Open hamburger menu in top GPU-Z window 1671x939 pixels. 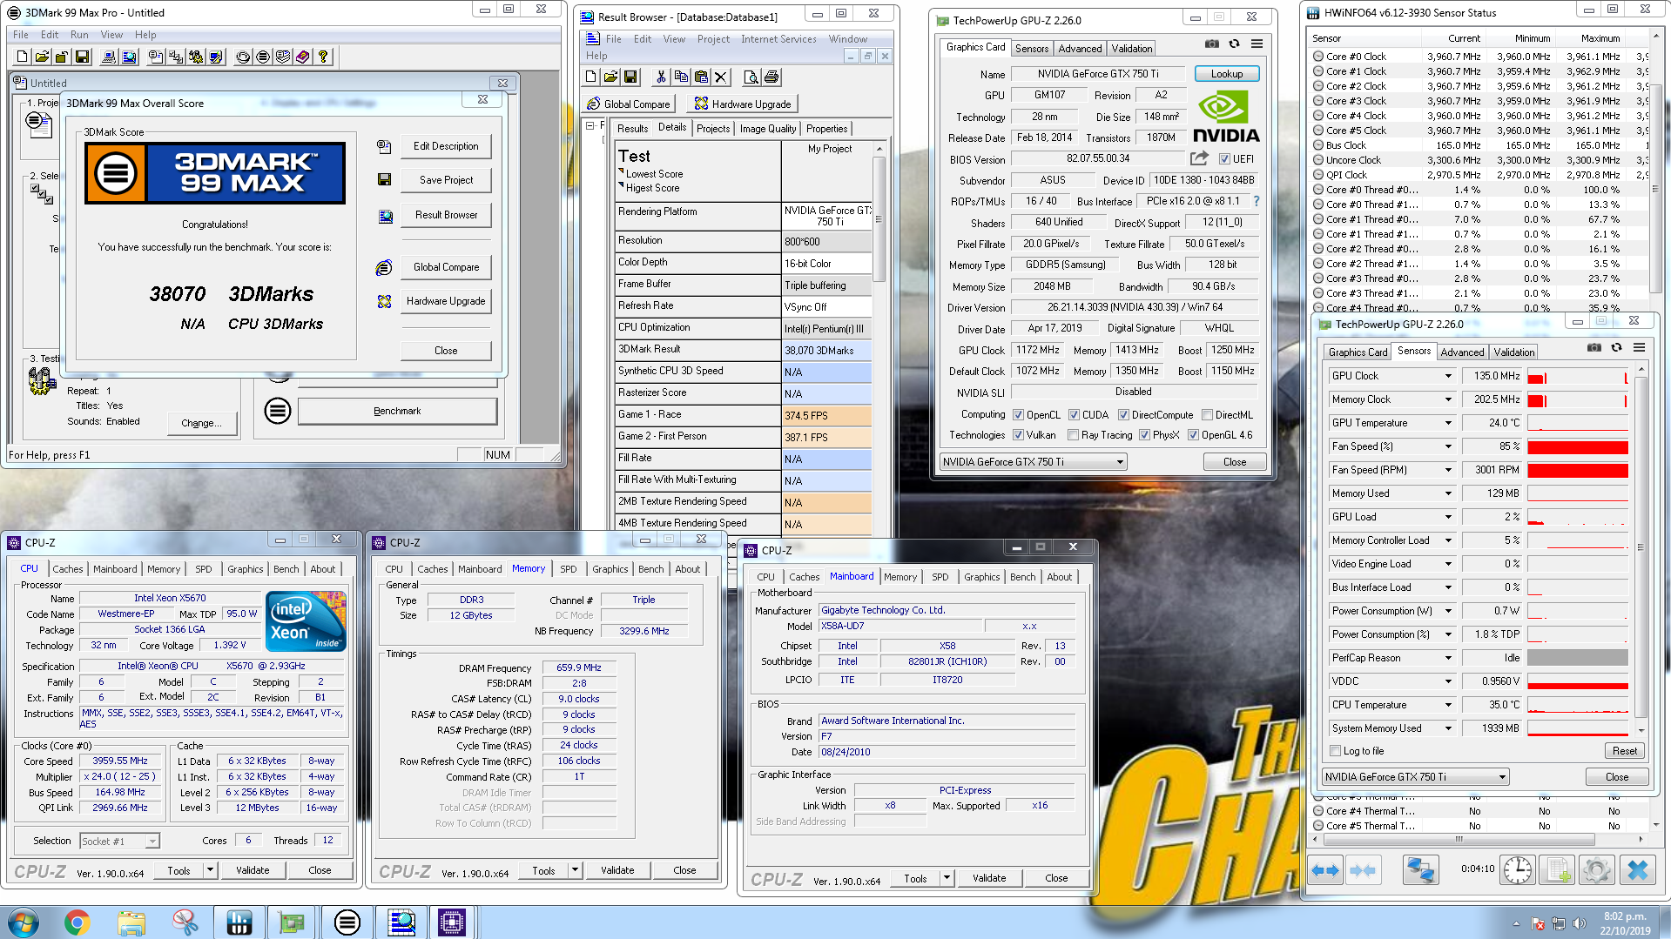click(1257, 44)
